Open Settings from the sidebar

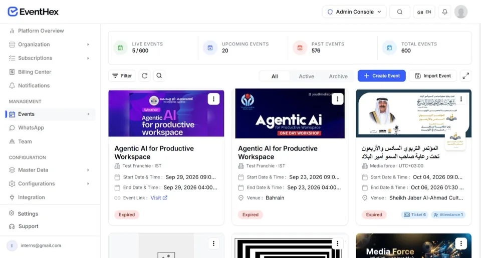click(28, 213)
